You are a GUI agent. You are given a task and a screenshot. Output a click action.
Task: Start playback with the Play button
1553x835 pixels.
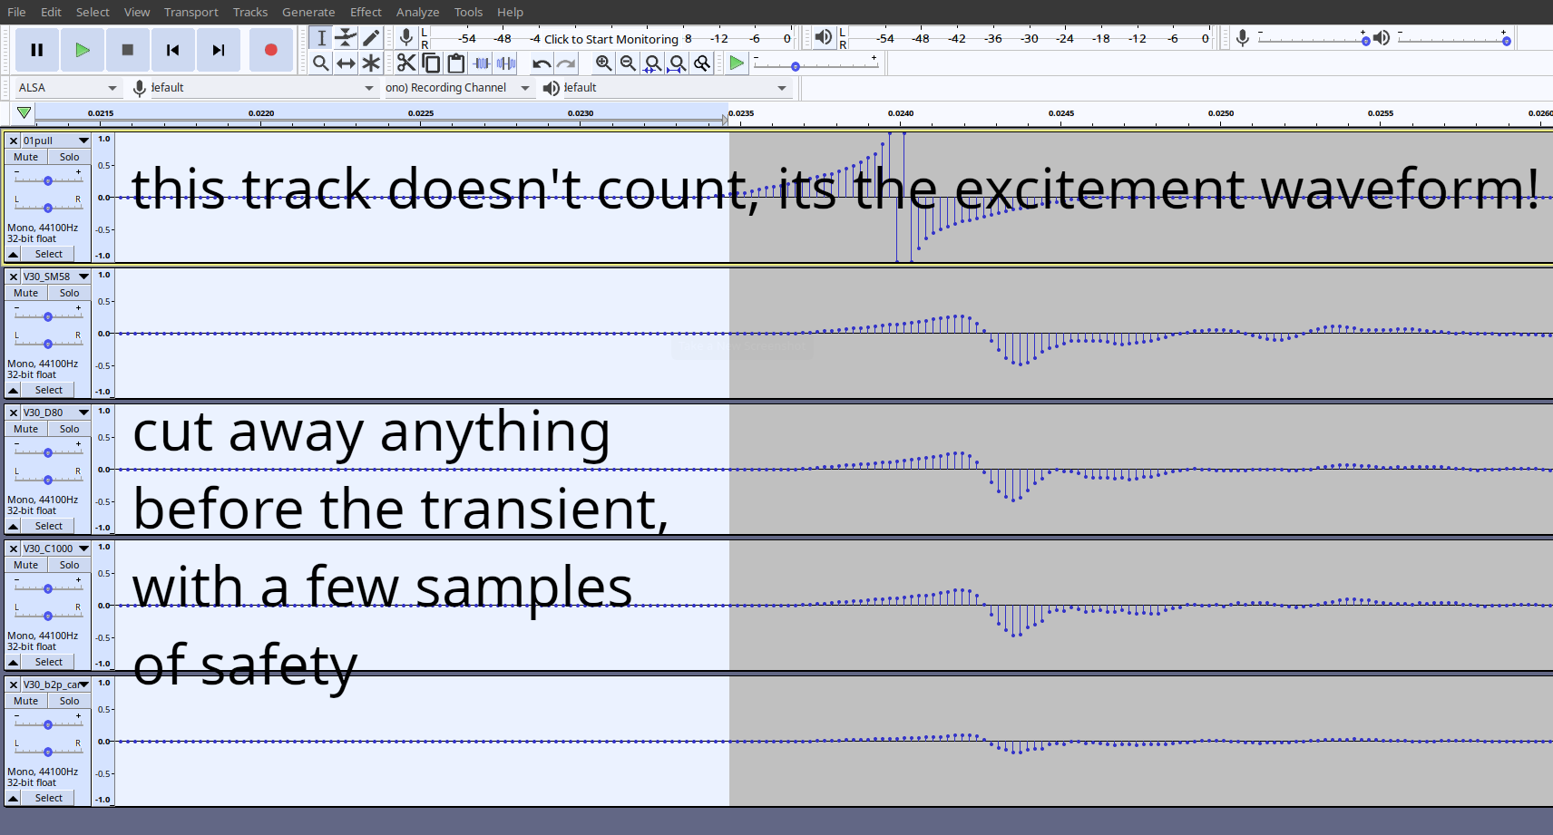(83, 50)
